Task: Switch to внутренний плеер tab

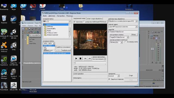Action: pos(79,19)
